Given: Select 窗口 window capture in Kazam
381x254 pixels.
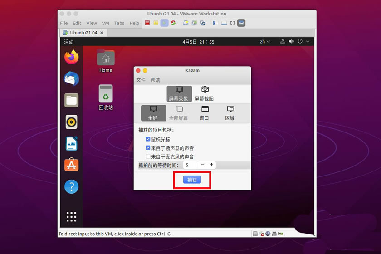Looking at the screenshot, I should coord(205,113).
